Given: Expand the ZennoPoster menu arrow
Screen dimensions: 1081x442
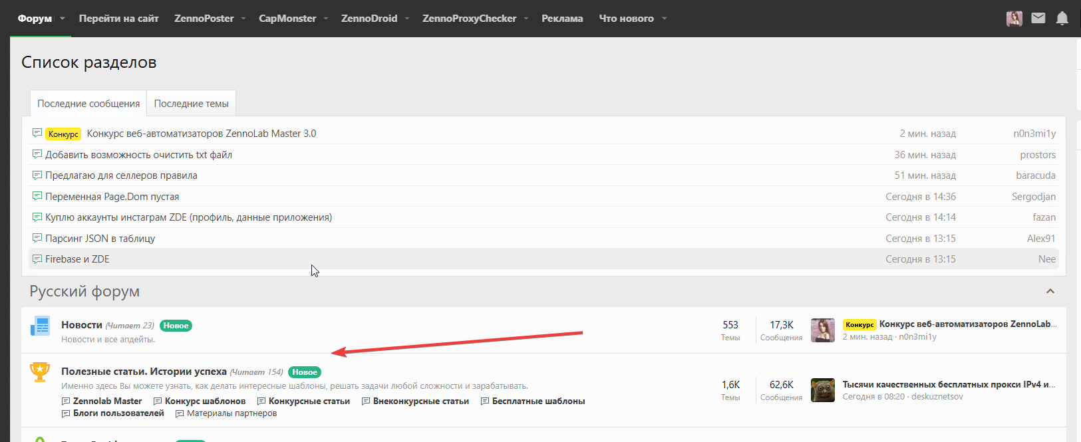Looking at the screenshot, I should tap(243, 19).
